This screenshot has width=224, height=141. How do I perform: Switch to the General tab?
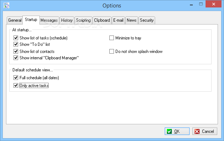click(15, 20)
